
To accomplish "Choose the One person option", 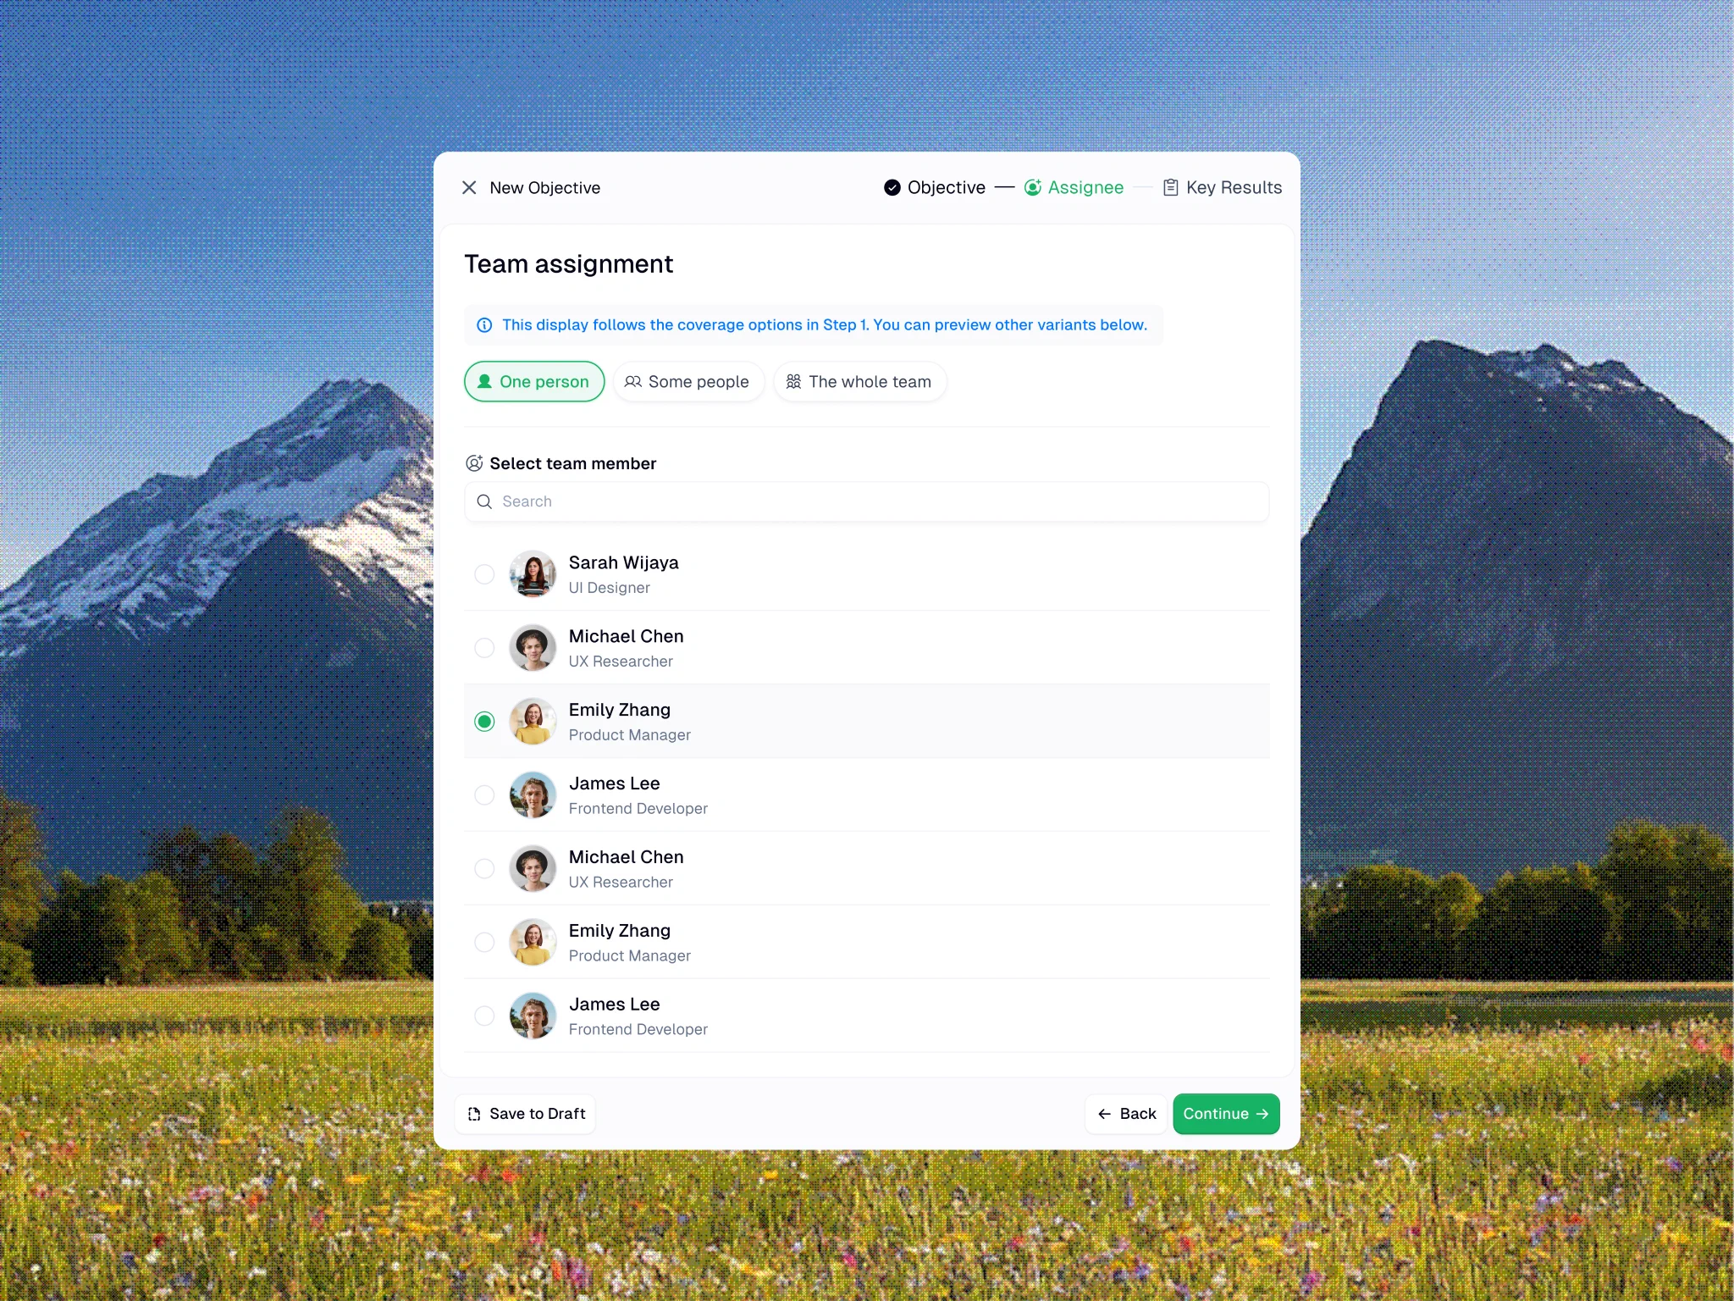I will 534,382.
